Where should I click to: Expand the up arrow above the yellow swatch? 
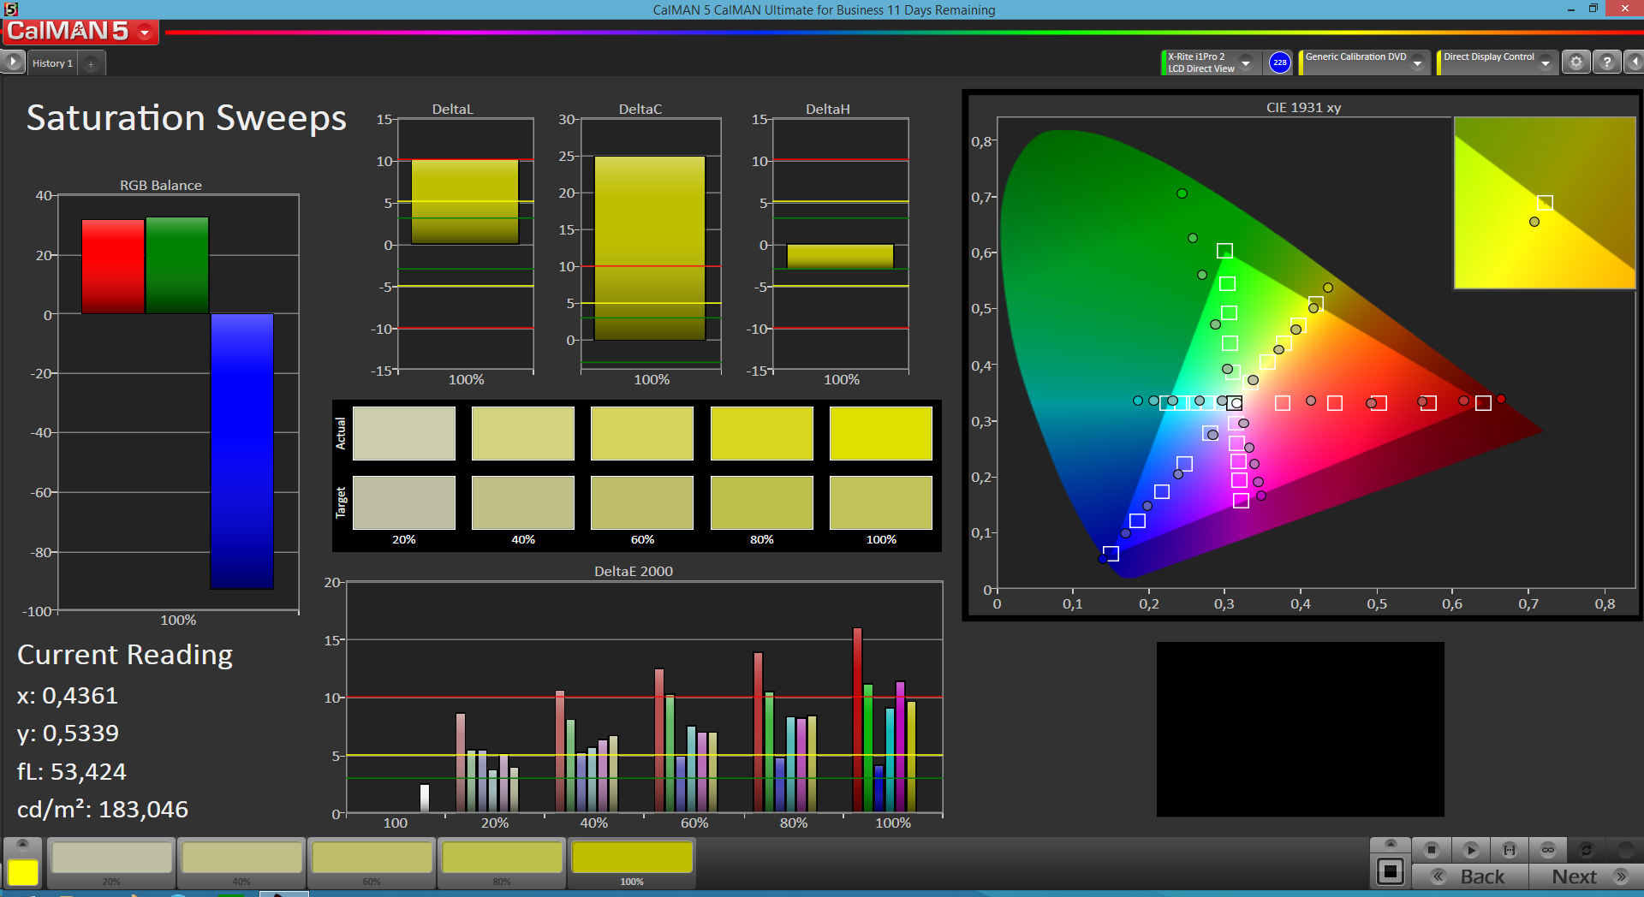(x=23, y=845)
